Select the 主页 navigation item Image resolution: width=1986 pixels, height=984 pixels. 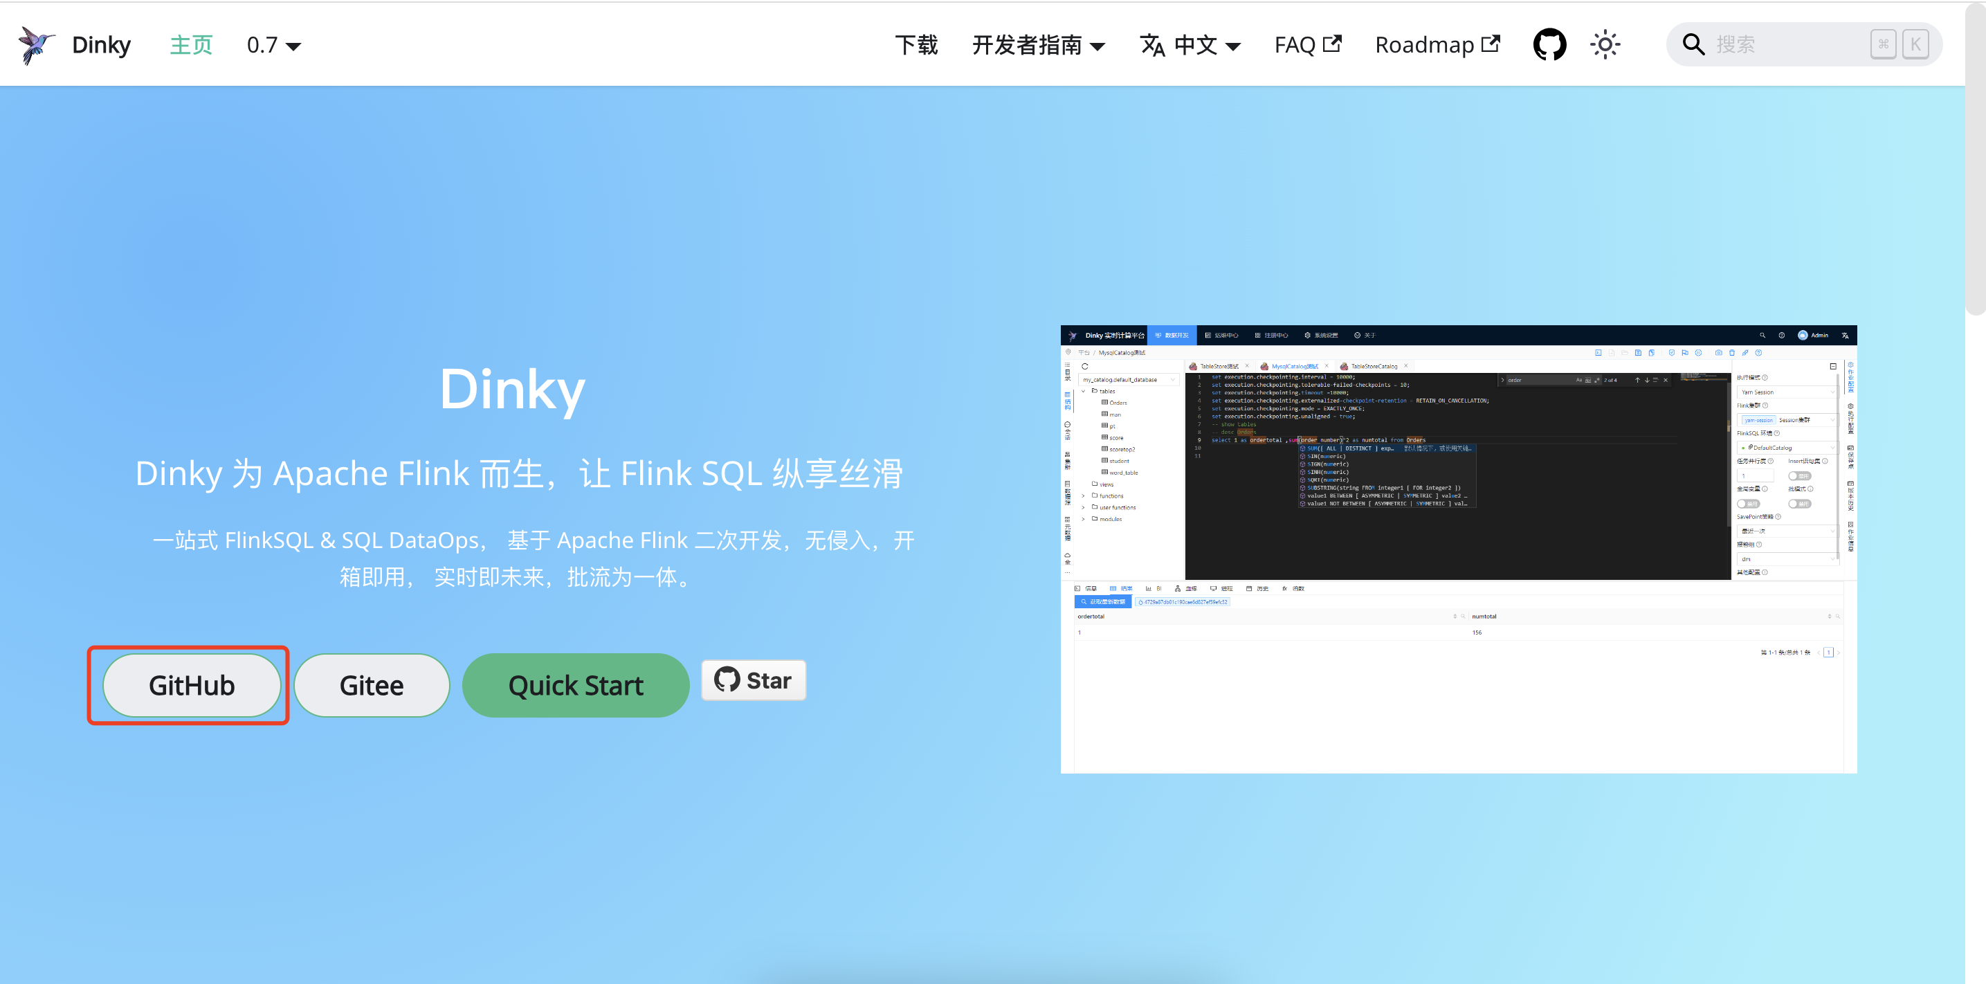point(190,45)
